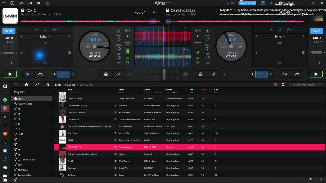Click Set cue button on right deck
Image resolution: width=326 pixels, height=183 pixels.
(x=285, y=74)
